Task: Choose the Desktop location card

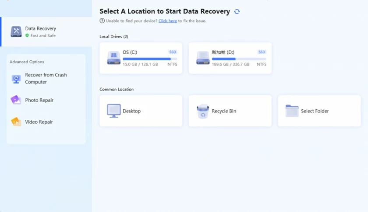Action: pyautogui.click(x=141, y=111)
